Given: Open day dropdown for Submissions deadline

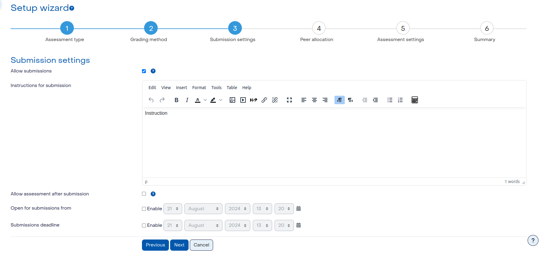Looking at the screenshot, I should pyautogui.click(x=173, y=225).
